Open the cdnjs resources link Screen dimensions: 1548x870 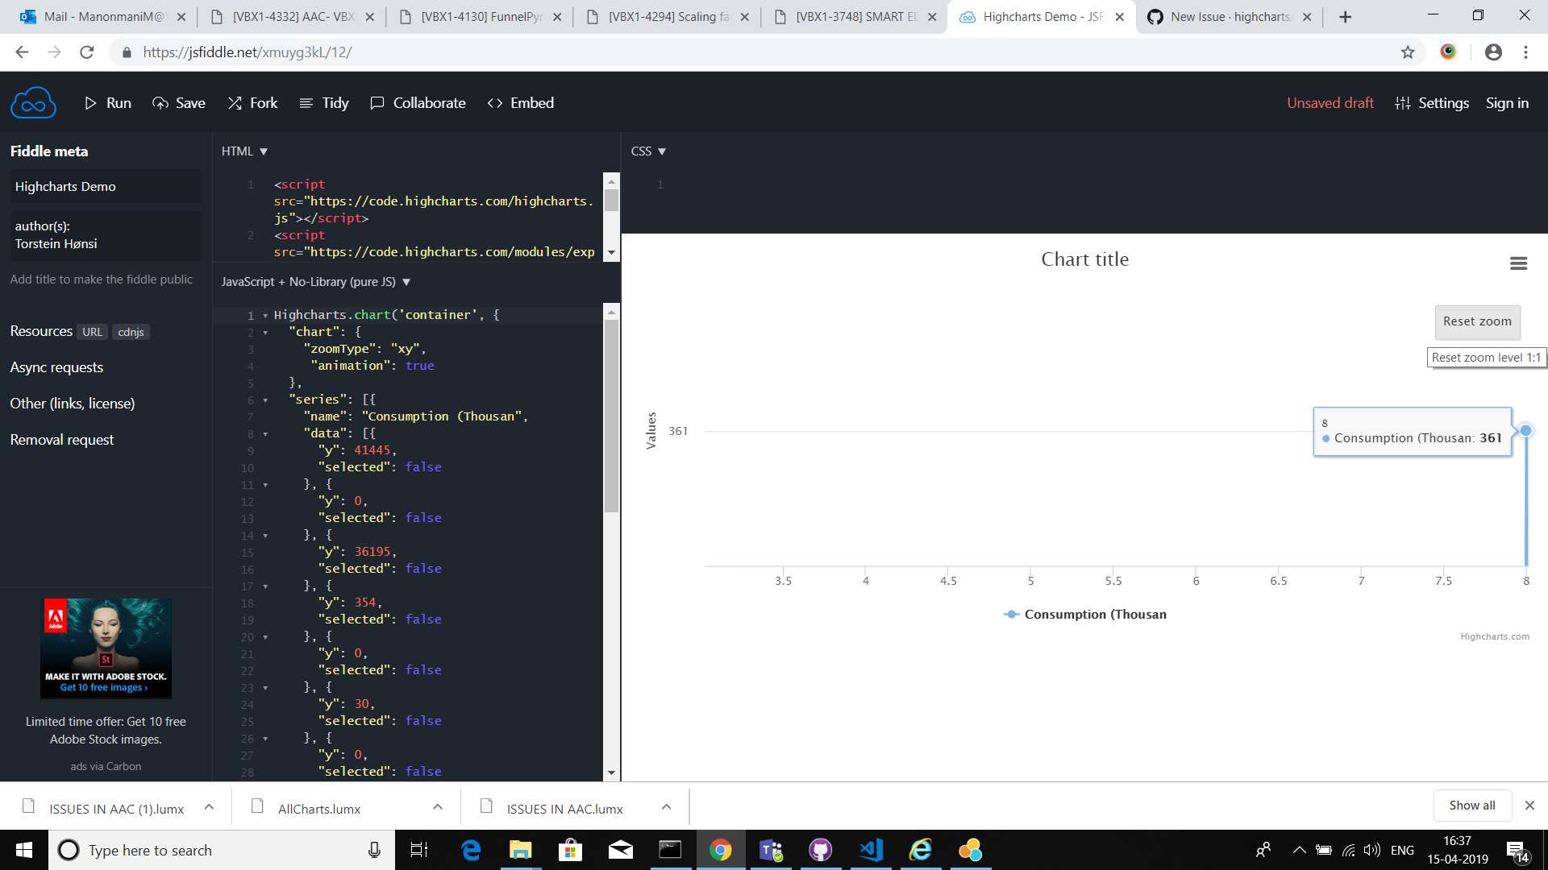point(131,331)
